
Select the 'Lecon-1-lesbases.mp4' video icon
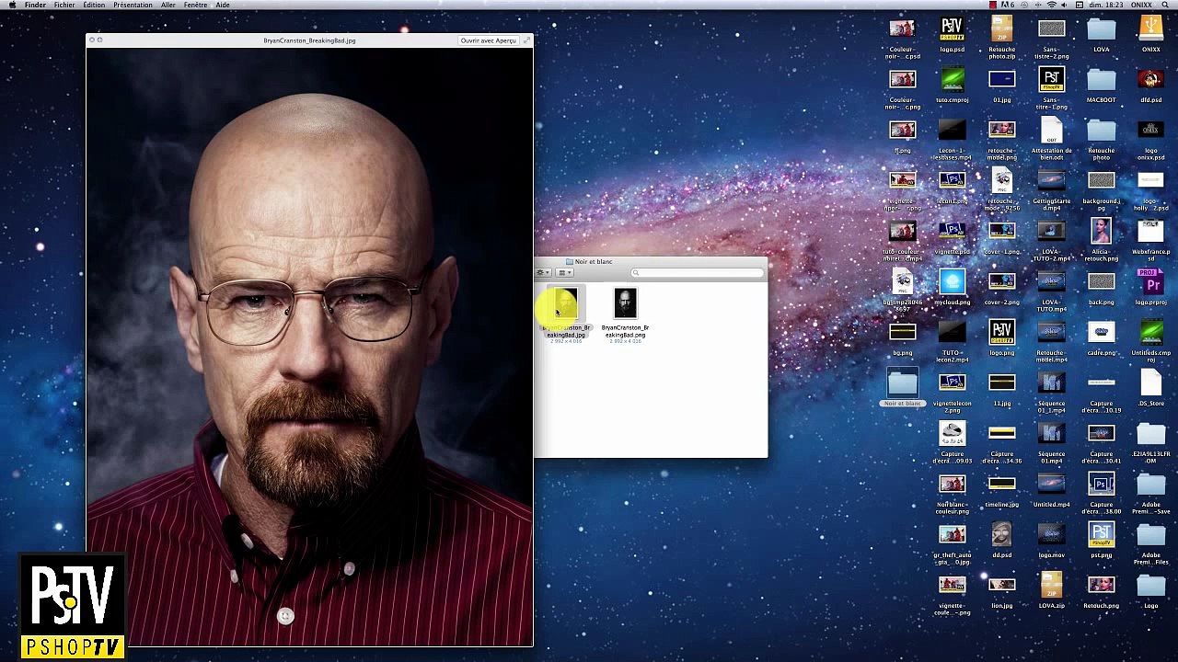952,131
